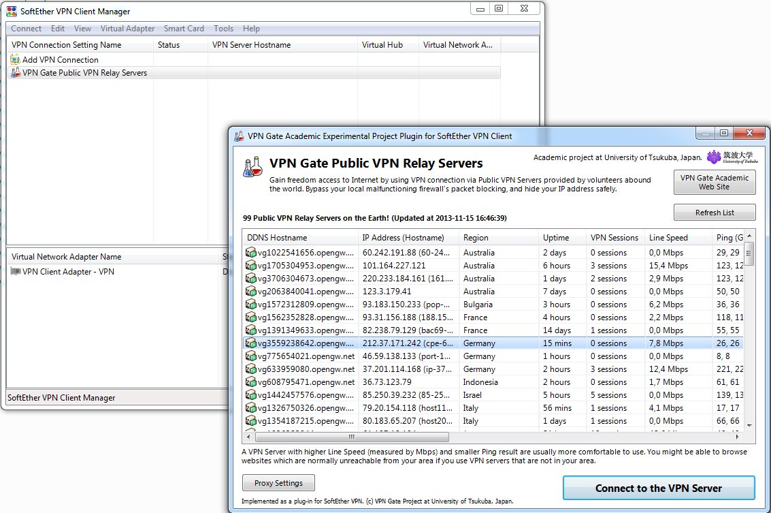
Task: Click the 15,4 Mbps line speed value
Action: pos(668,266)
